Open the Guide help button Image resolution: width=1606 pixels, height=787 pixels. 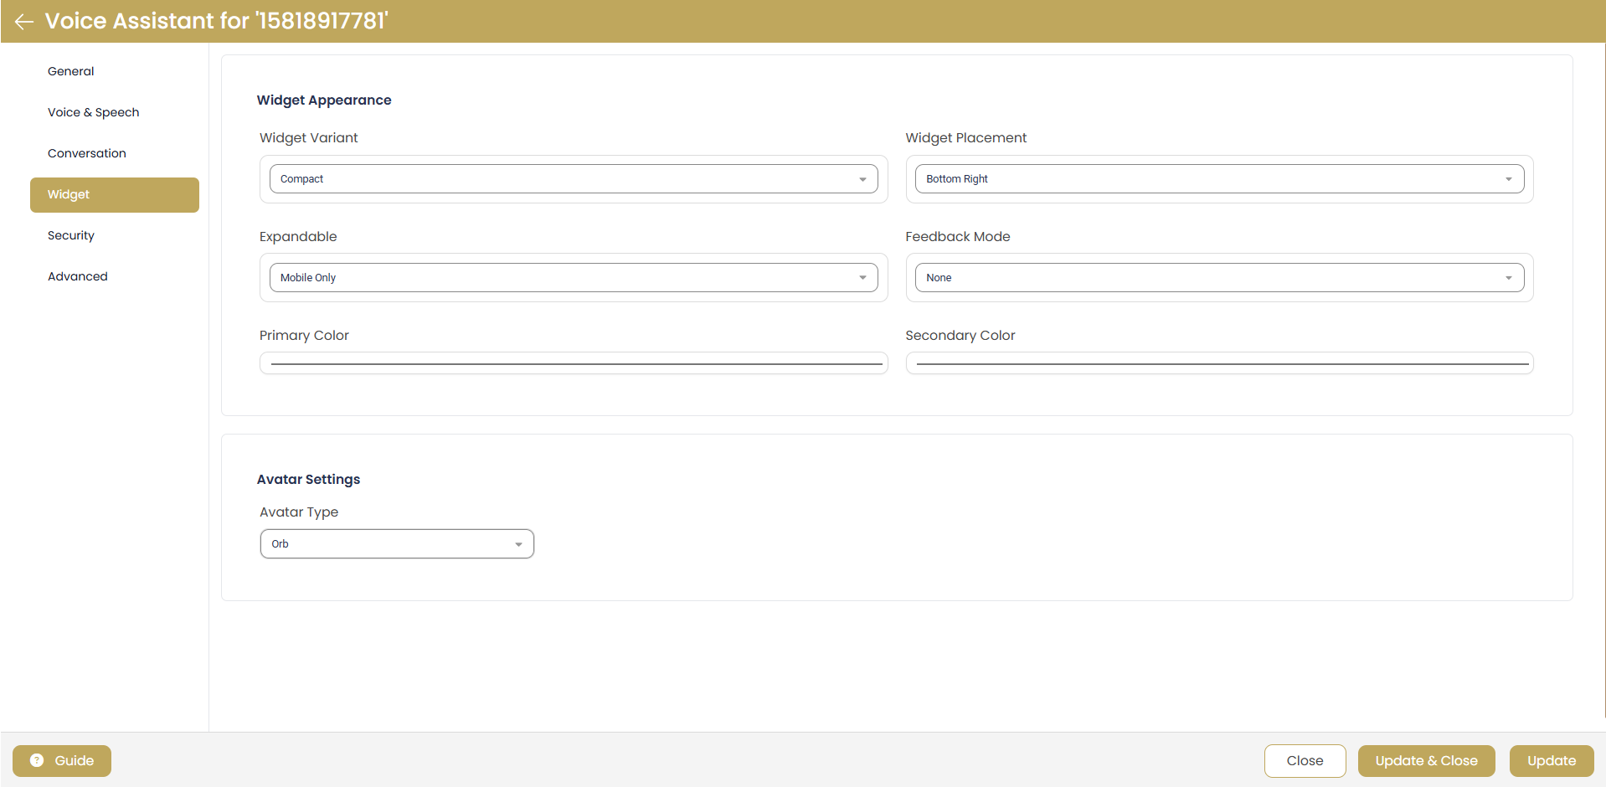point(62,760)
